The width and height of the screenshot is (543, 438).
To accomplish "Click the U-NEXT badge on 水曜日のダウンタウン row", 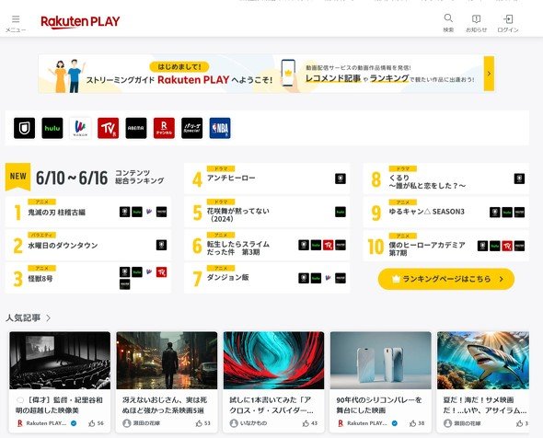I will coord(161,245).
